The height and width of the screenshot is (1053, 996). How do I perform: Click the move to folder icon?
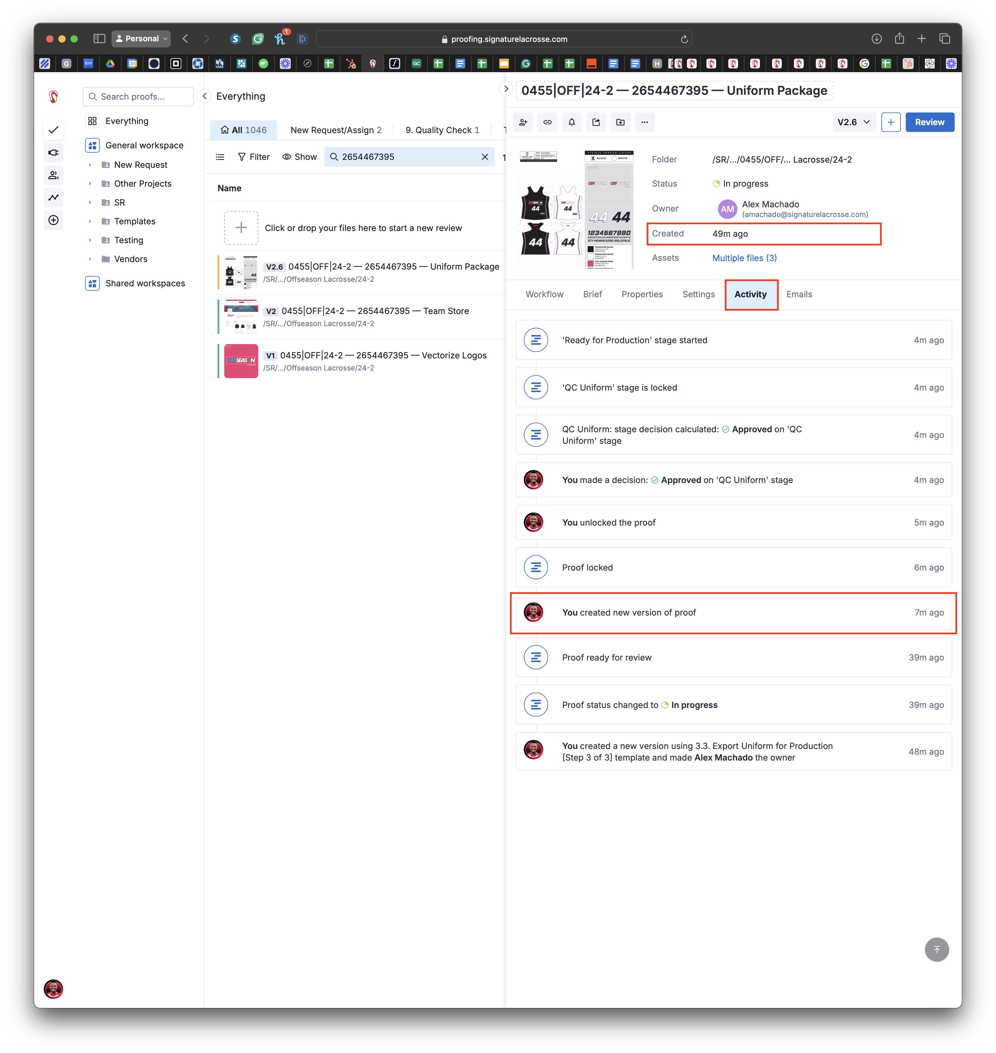pos(620,122)
